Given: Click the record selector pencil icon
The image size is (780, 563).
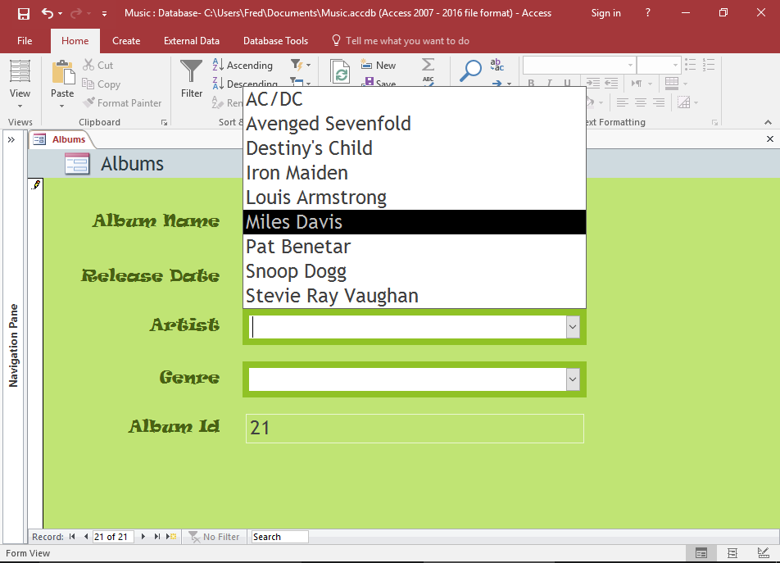Looking at the screenshot, I should coord(36,185).
